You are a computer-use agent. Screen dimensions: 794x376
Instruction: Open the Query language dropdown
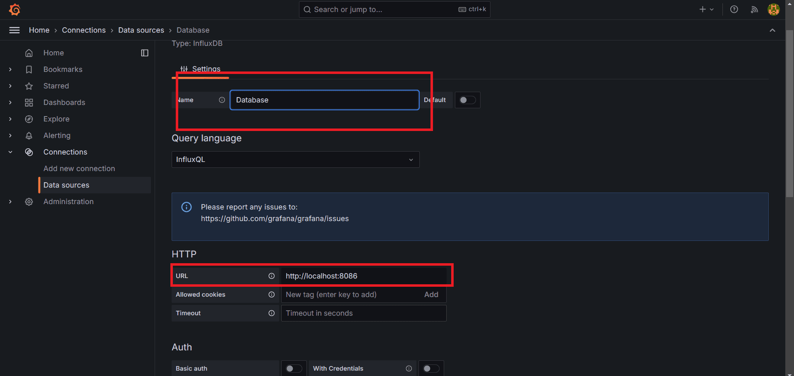point(295,159)
